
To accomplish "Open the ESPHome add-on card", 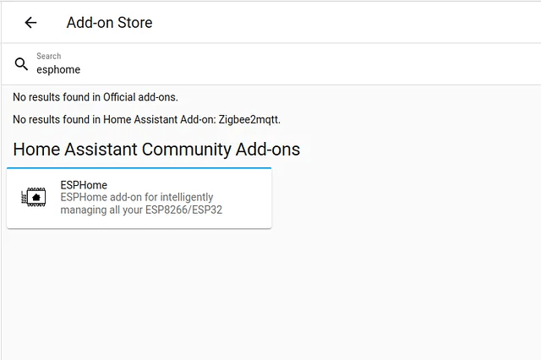I will (139, 198).
